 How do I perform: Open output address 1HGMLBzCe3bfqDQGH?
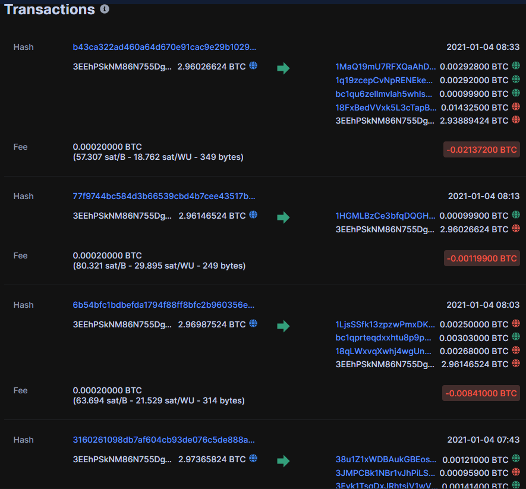point(385,216)
